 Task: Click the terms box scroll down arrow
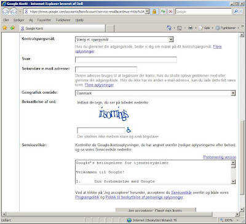pos(233,181)
